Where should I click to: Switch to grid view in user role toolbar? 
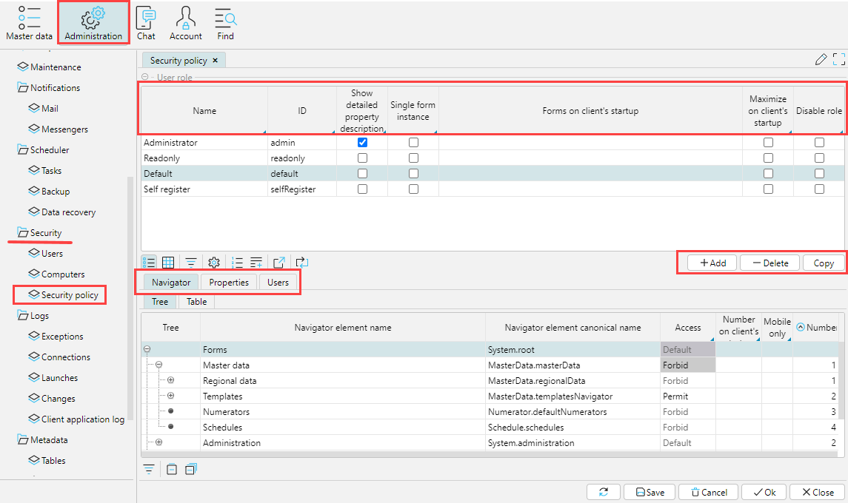click(x=168, y=263)
